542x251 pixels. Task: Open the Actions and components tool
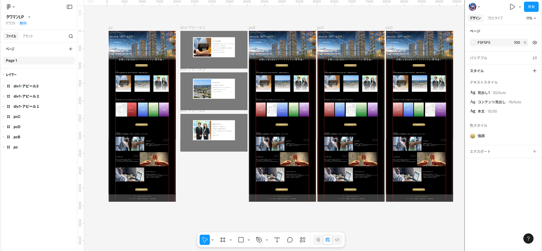(x=303, y=240)
